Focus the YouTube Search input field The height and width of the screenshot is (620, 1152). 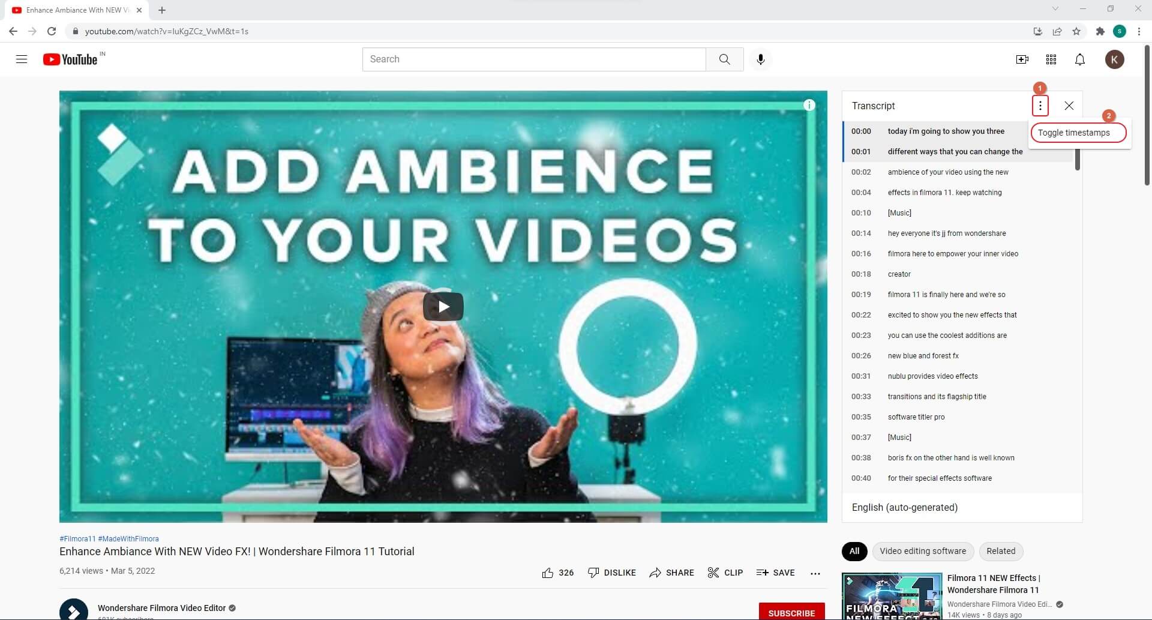point(534,59)
